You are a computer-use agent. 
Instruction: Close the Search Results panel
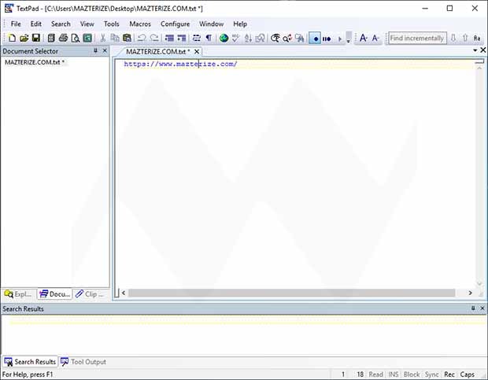pos(482,308)
